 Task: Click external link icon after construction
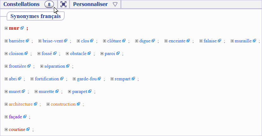click(79, 104)
